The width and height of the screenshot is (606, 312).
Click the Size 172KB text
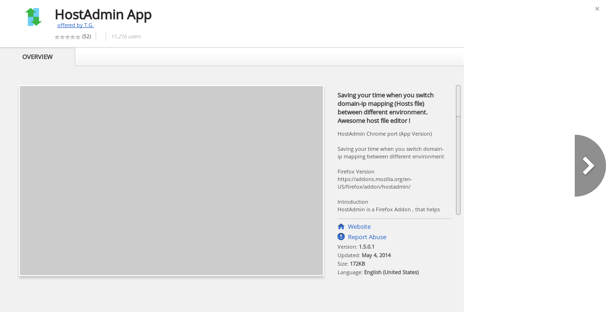pos(351,264)
